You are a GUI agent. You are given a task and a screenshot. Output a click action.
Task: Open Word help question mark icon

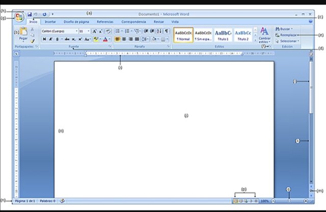[x=311, y=21]
